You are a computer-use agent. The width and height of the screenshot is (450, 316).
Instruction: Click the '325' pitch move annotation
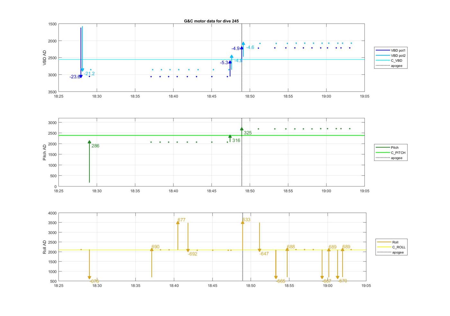(248, 133)
